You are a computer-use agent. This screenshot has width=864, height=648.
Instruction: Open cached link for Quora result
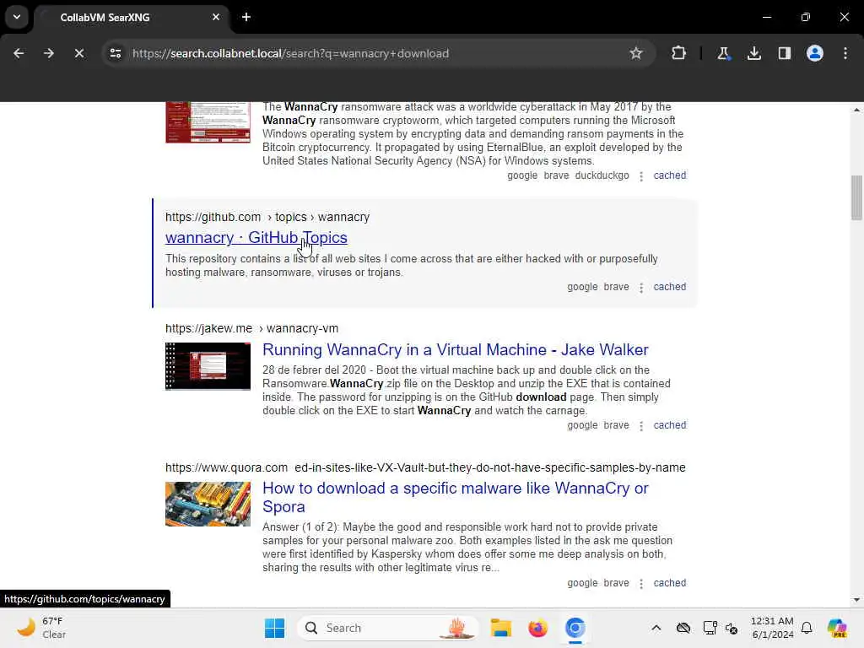(669, 582)
